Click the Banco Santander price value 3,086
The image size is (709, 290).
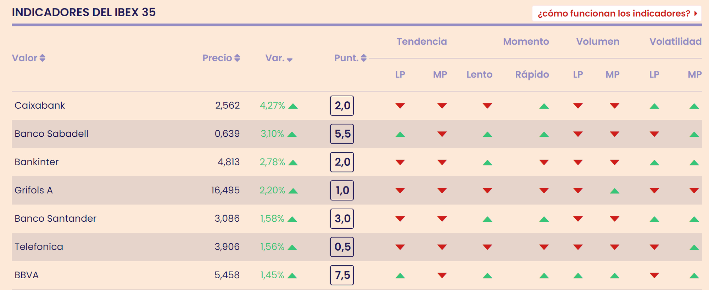point(227,218)
